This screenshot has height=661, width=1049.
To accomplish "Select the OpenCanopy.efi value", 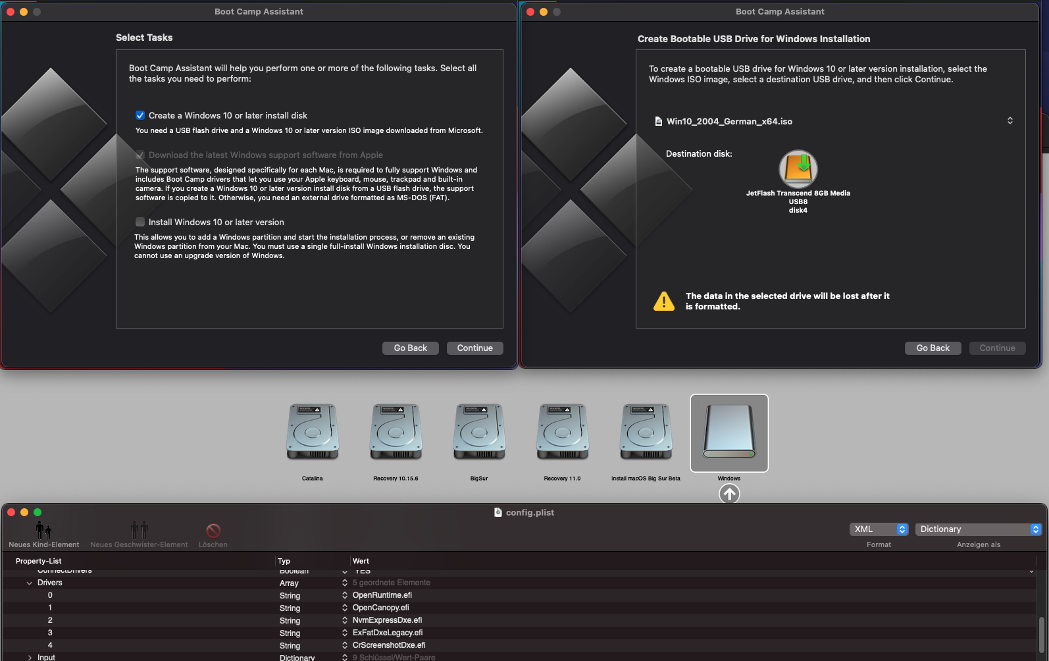I will tap(381, 608).
